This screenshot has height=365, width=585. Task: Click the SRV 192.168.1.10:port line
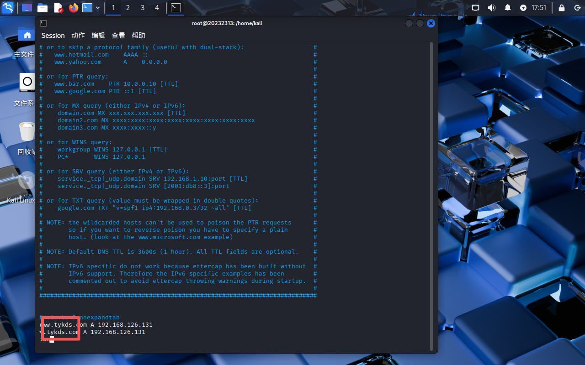pyautogui.click(x=153, y=179)
